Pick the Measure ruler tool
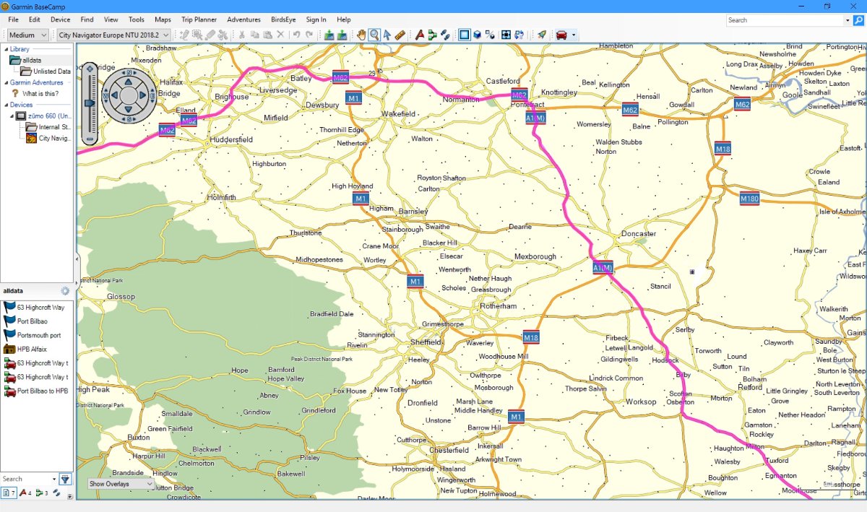The height and width of the screenshot is (512, 867). point(400,35)
